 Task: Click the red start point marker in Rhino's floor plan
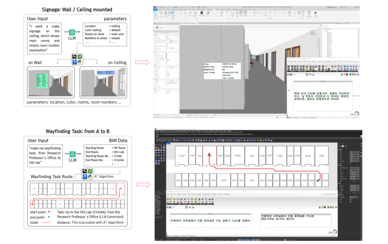(x=209, y=155)
